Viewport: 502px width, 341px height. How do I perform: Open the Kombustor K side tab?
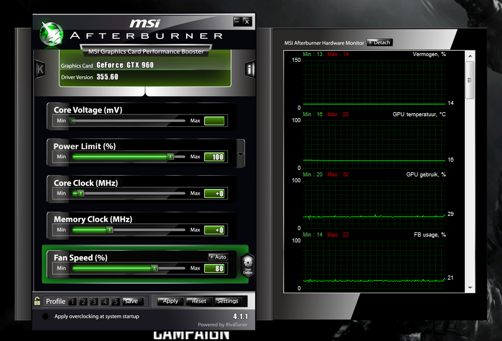40,69
